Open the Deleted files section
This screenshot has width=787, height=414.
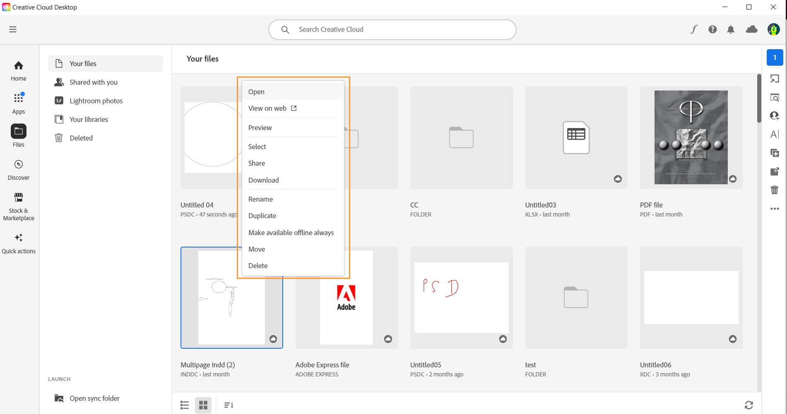(81, 138)
